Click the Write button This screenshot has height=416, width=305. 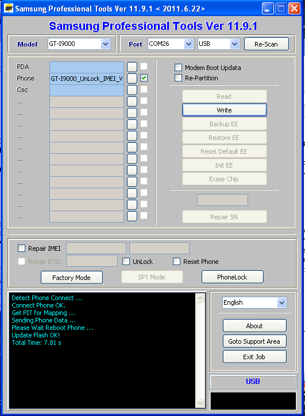pos(224,110)
